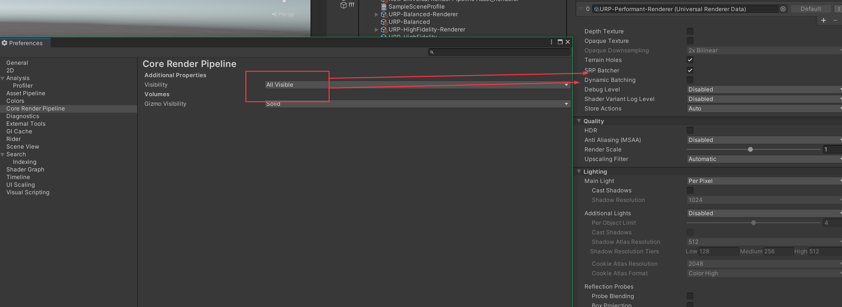
Task: Click inside the Preferences search field
Action: click(490, 52)
